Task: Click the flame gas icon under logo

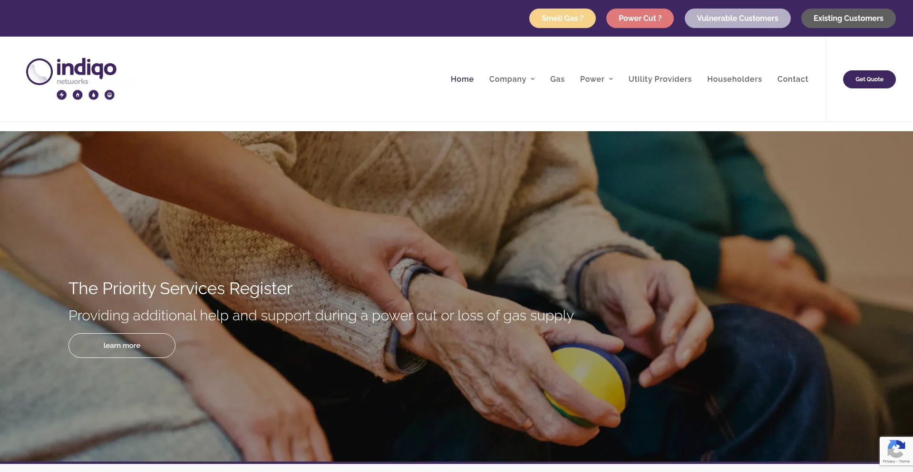Action: click(x=78, y=95)
